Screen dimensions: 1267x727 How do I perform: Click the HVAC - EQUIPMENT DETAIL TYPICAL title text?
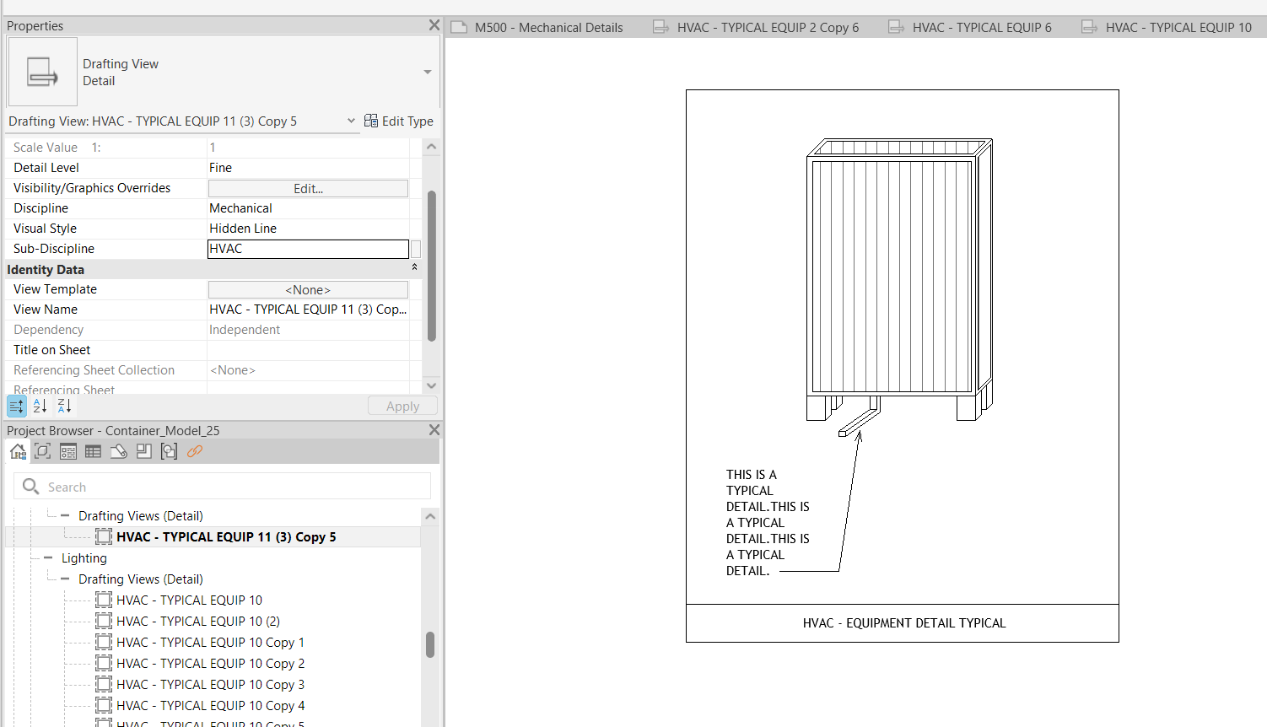pyautogui.click(x=903, y=623)
